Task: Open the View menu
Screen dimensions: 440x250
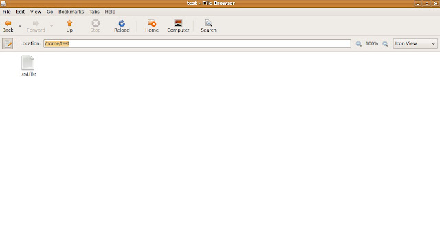Action: point(36,12)
